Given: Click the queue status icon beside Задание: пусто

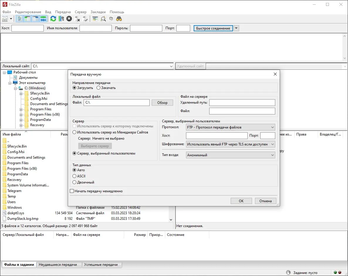Looking at the screenshot, I should point(288,272).
